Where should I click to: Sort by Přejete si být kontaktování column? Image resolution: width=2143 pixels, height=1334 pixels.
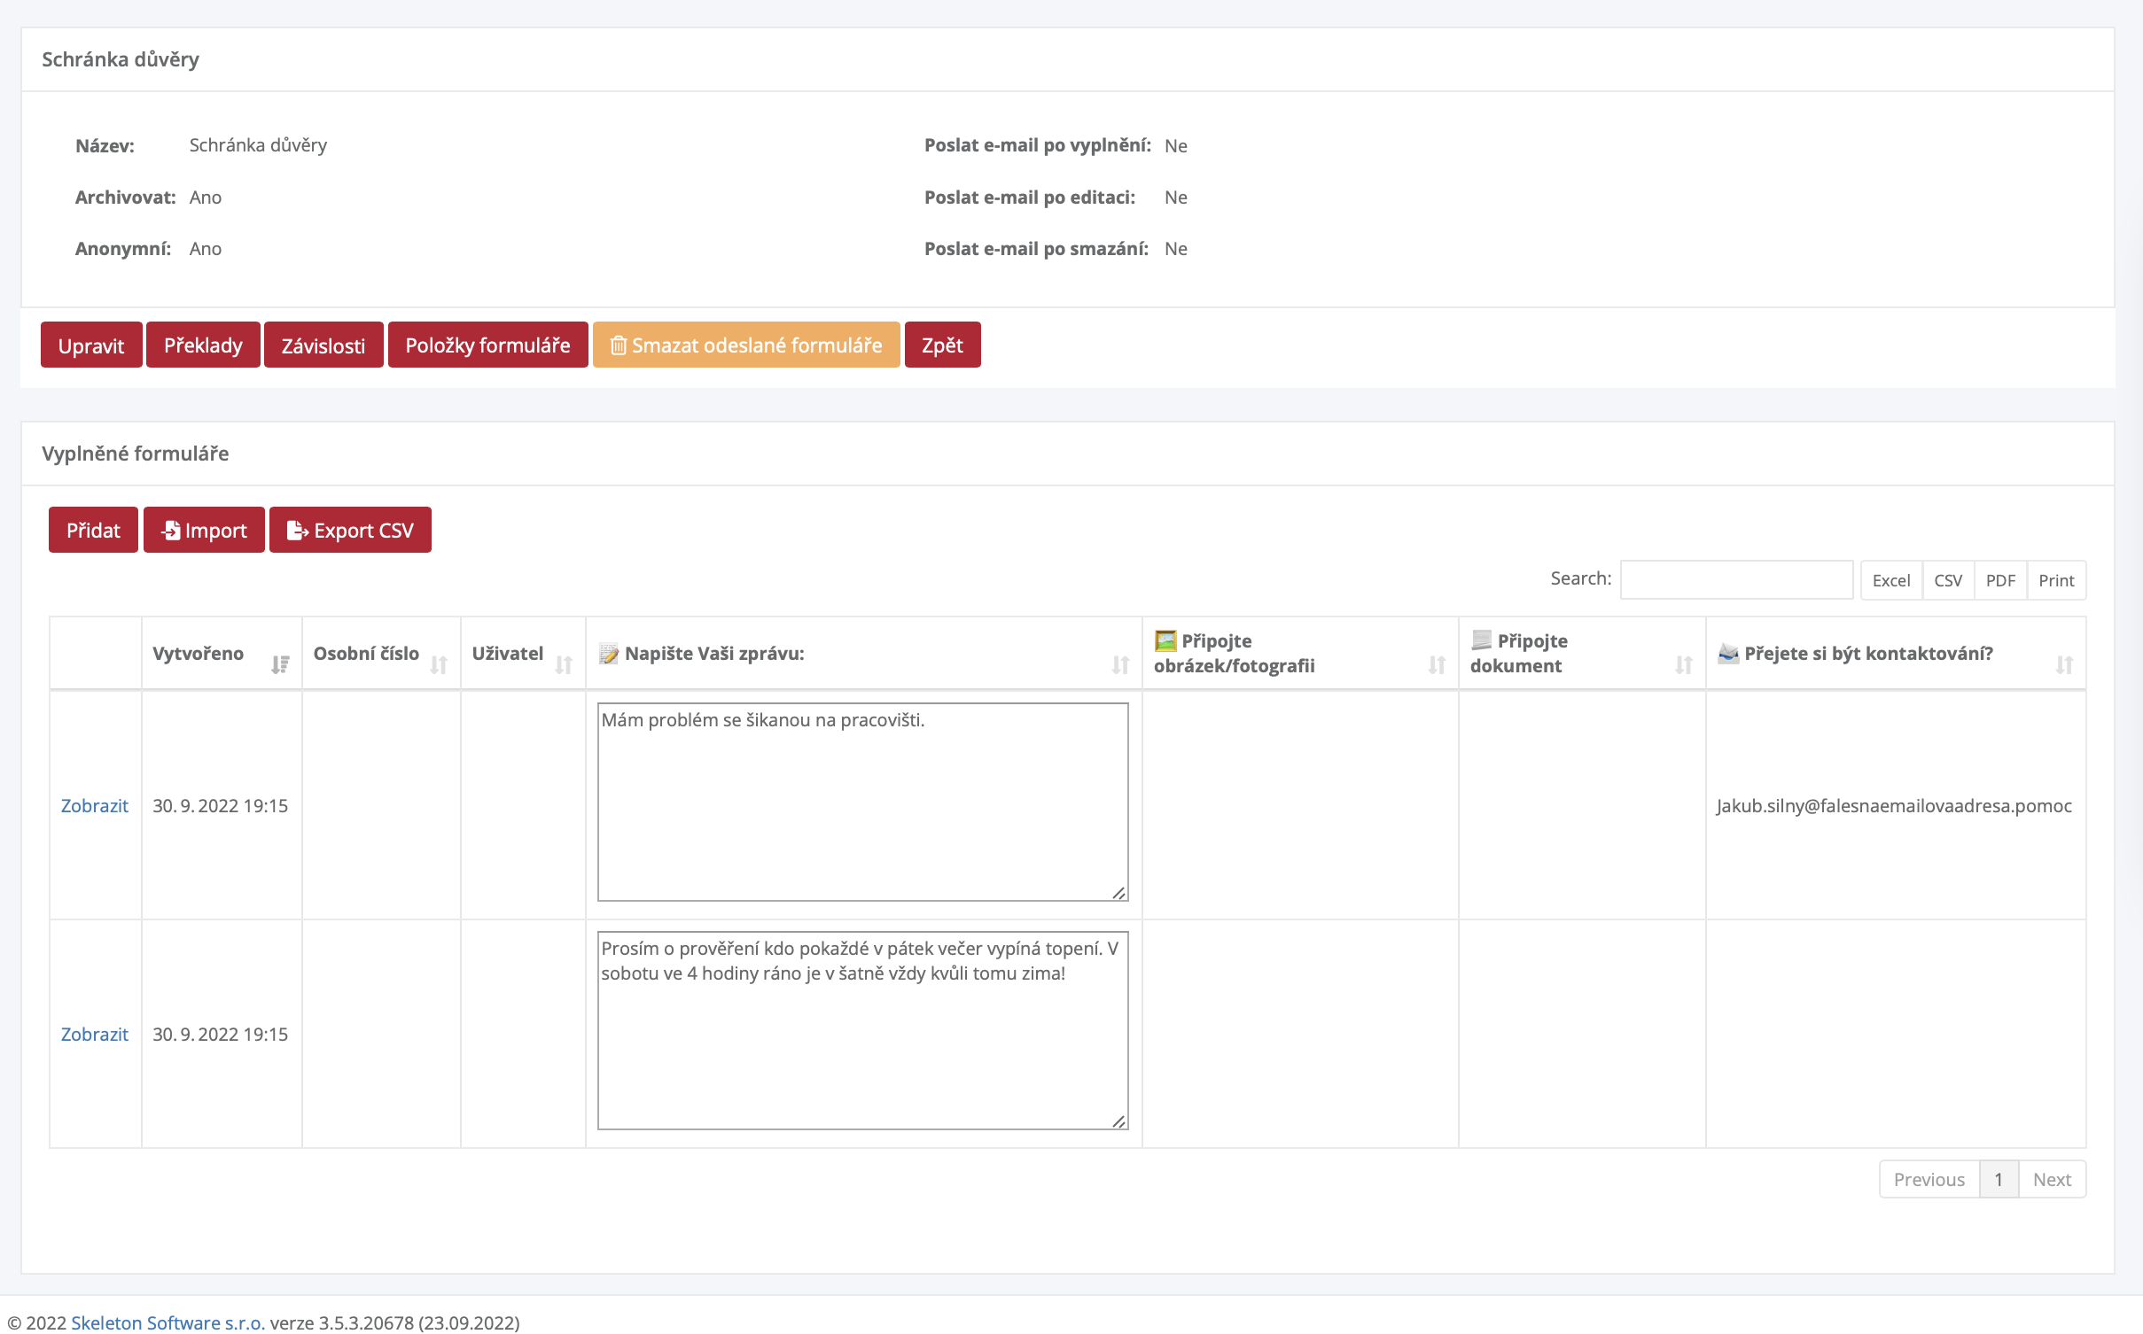tap(2064, 664)
